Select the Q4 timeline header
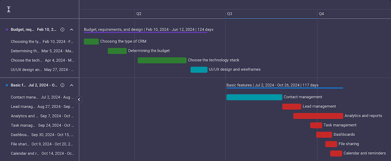Viewport: 391px width, 161px height. click(x=321, y=14)
